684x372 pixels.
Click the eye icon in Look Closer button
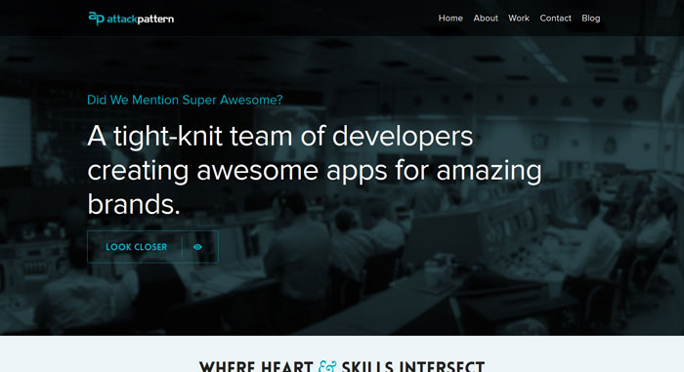[x=197, y=247]
